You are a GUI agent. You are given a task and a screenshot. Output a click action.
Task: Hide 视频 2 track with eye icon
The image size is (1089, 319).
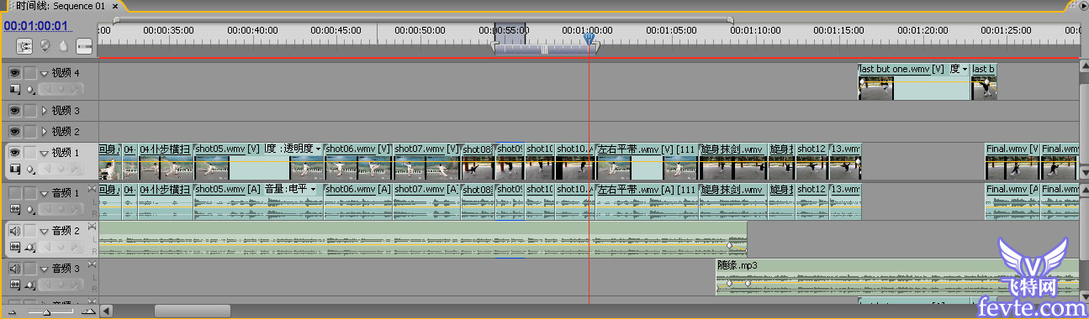[x=14, y=131]
